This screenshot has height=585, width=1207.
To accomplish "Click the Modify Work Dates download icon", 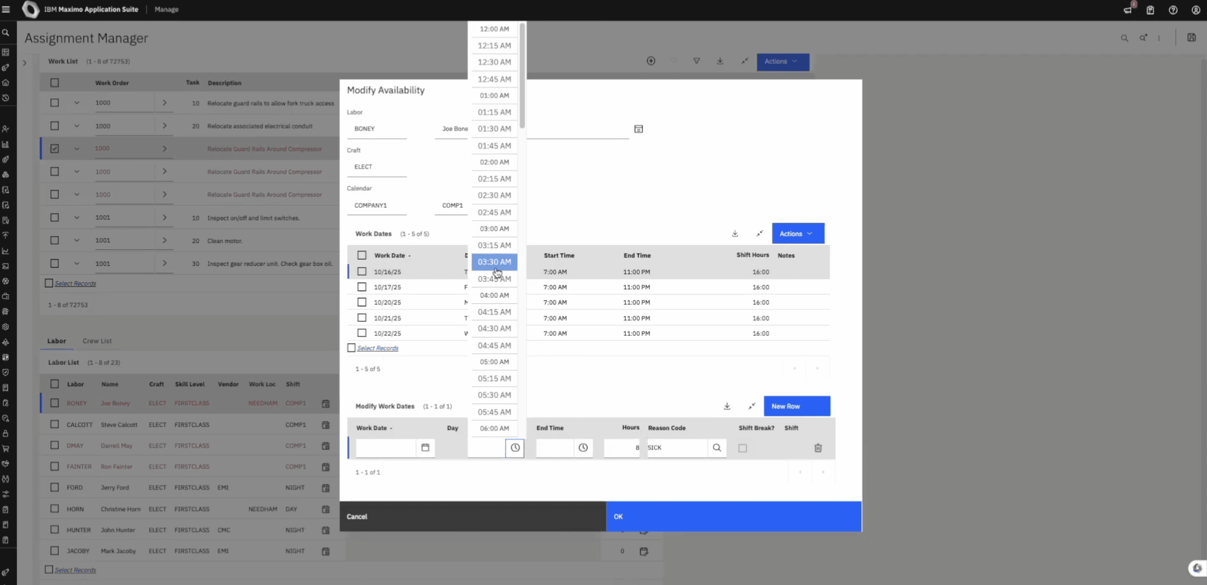I will pyautogui.click(x=727, y=406).
